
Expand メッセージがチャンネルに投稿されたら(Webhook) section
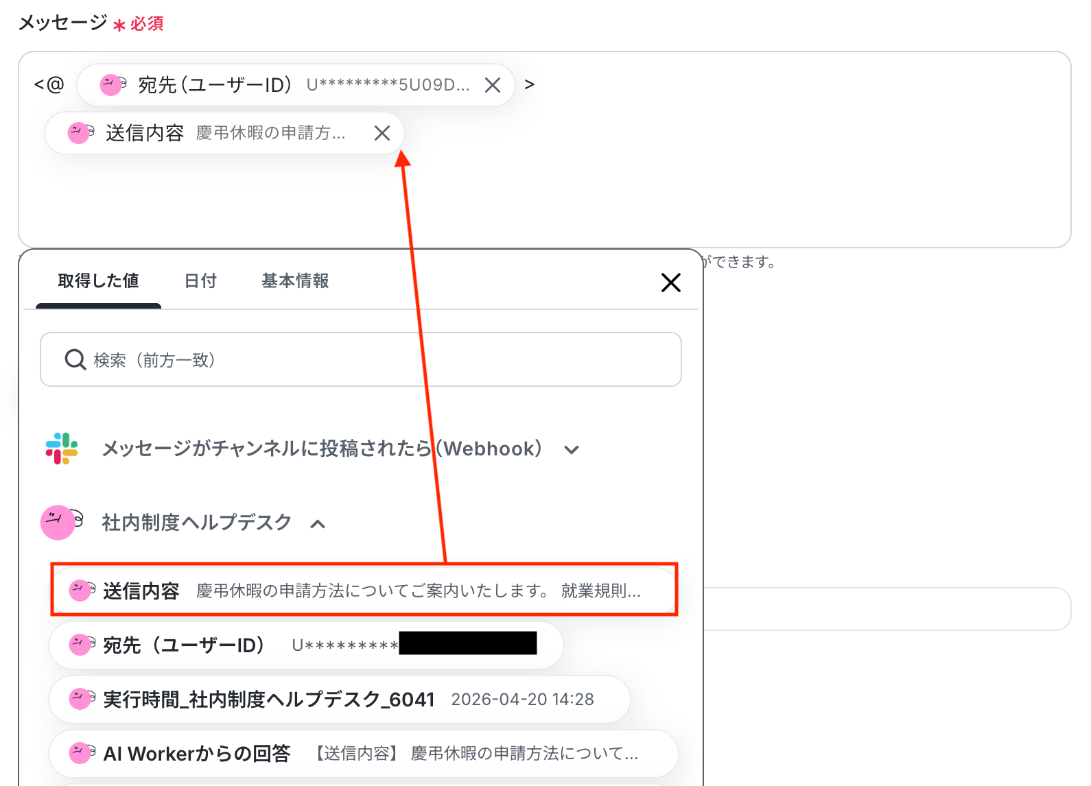[x=572, y=450]
